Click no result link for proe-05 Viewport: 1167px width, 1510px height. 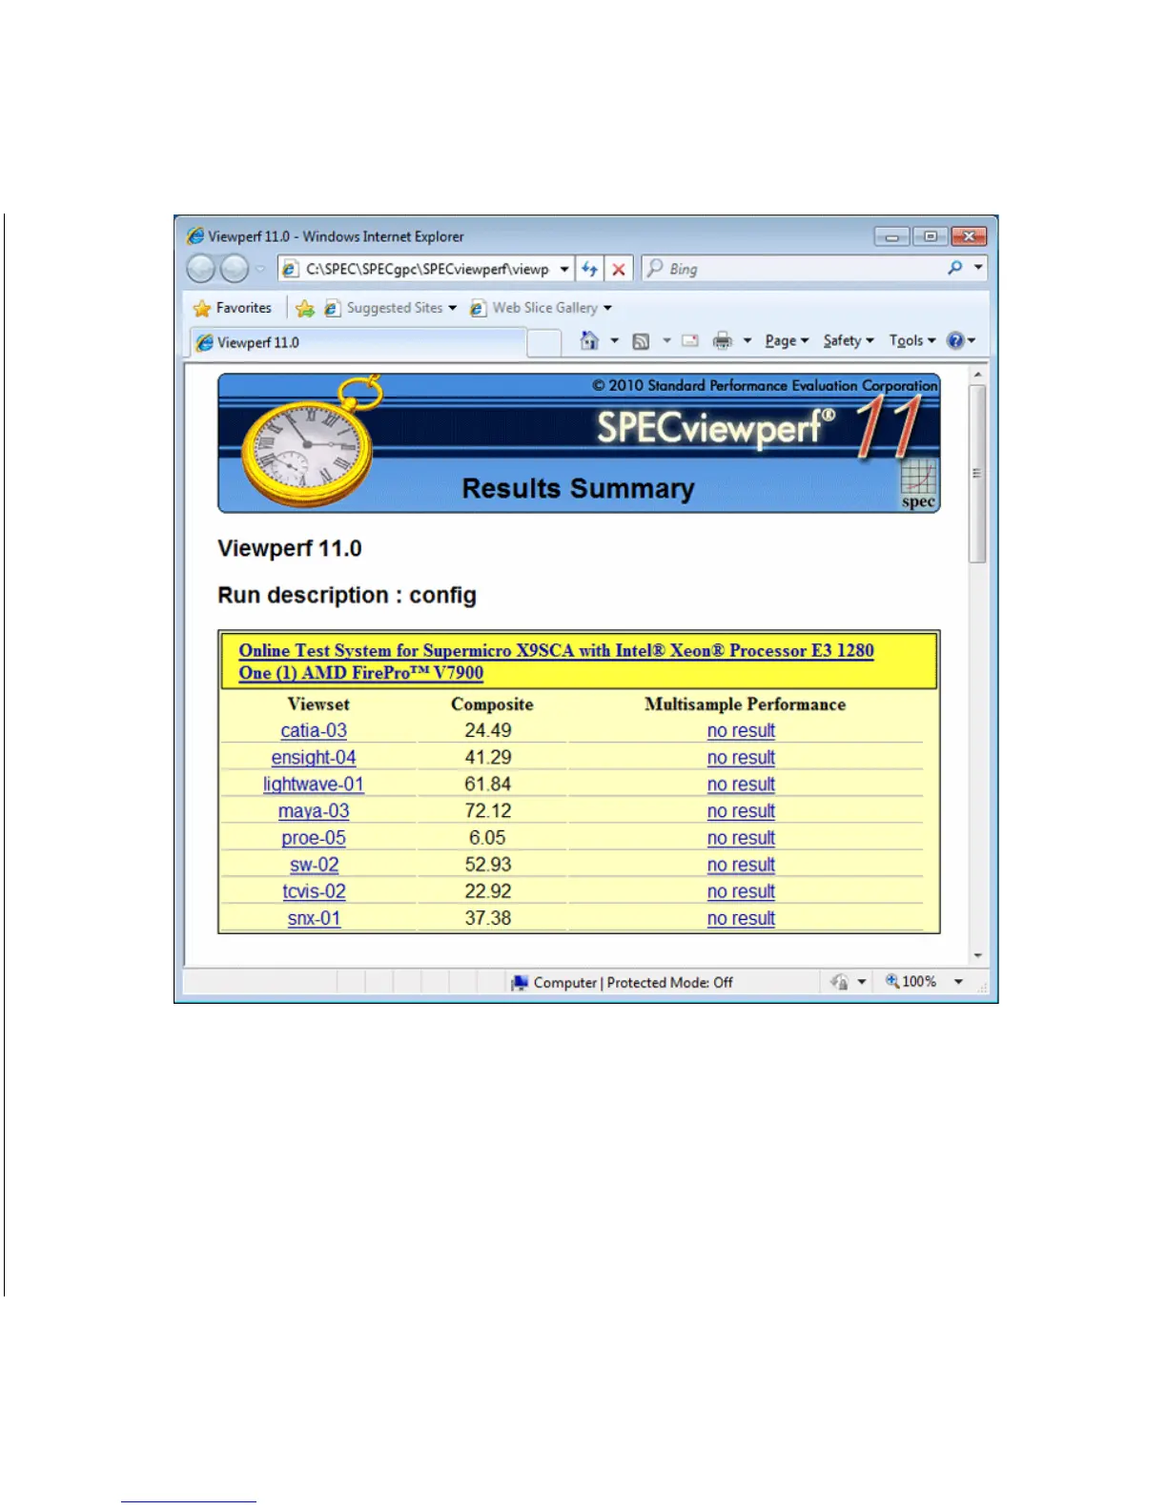741,837
